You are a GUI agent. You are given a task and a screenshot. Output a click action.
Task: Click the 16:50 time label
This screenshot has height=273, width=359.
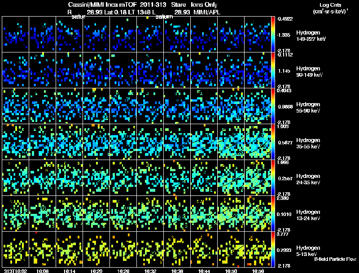tap(231, 271)
